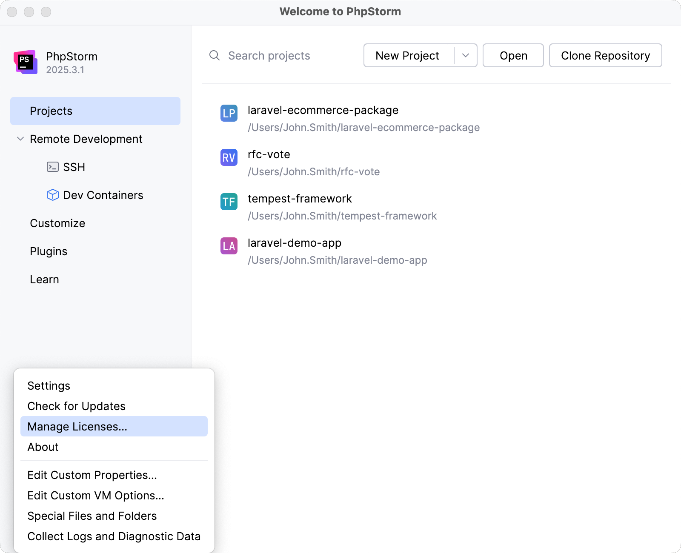The width and height of the screenshot is (681, 553).
Task: Click the SSH terminal icon
Action: click(x=52, y=167)
